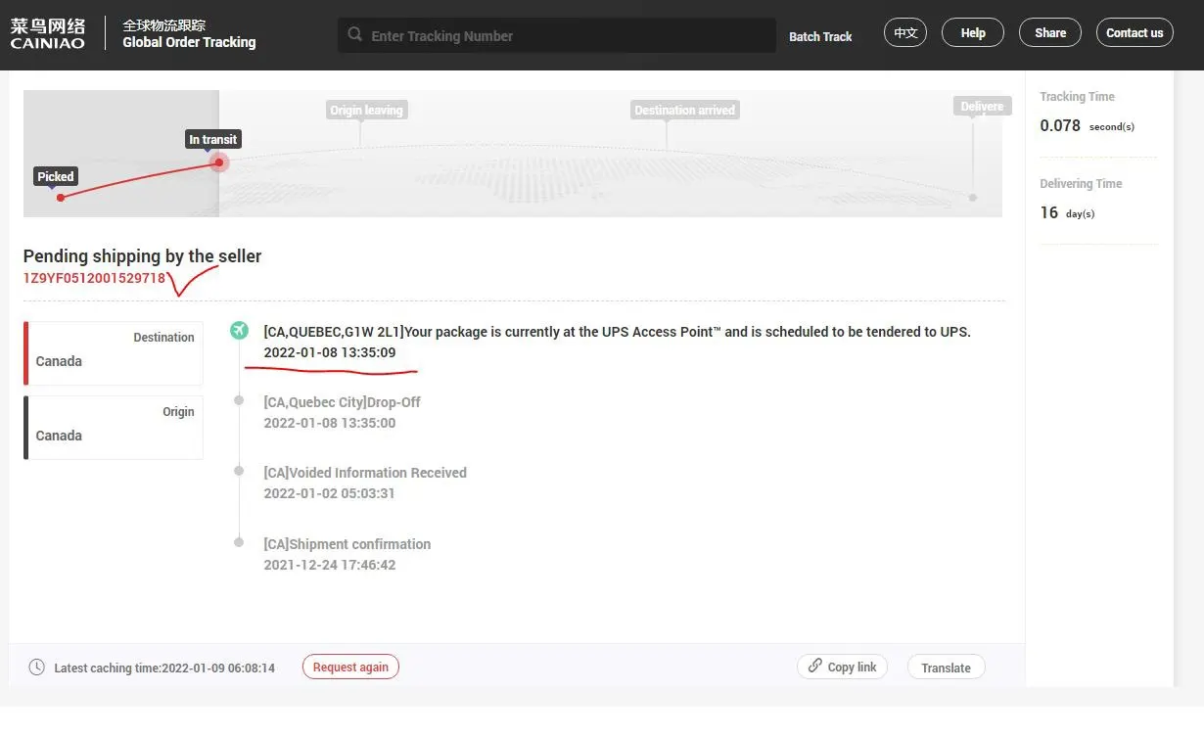The image size is (1204, 737).
Task: Open the Help page
Action: pos(973,32)
